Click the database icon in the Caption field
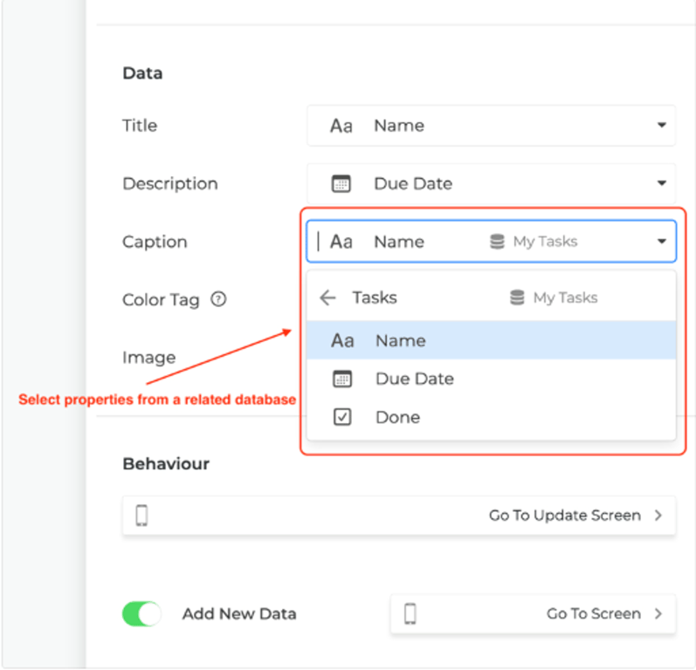 [497, 242]
